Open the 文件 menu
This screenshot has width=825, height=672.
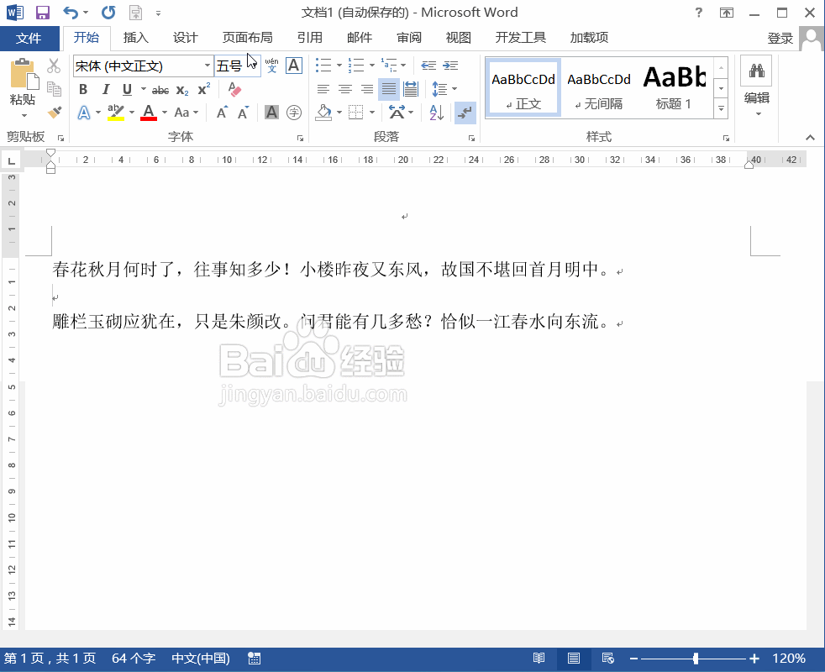31,38
